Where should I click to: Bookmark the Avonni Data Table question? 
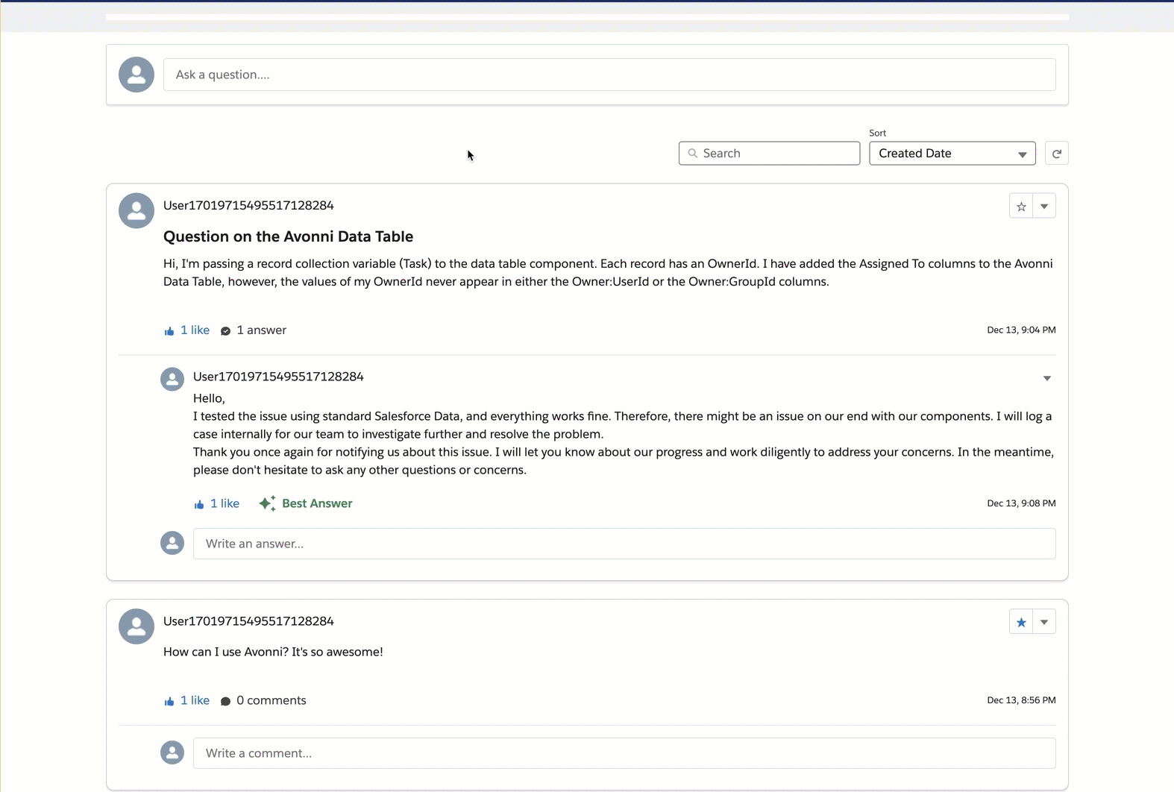point(1021,207)
